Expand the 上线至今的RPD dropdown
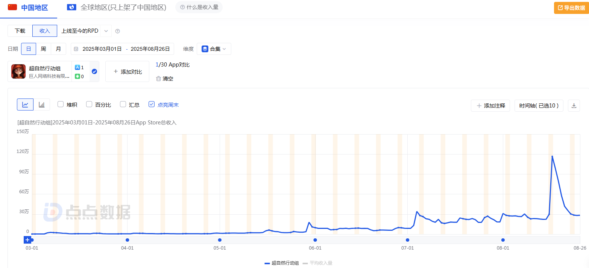Image resolution: width=589 pixels, height=268 pixels. tap(106, 31)
